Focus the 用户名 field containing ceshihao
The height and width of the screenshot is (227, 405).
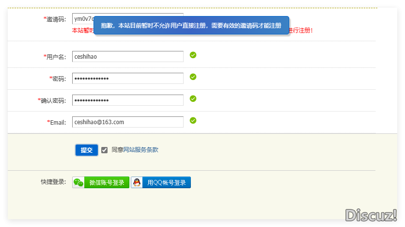tap(128, 56)
